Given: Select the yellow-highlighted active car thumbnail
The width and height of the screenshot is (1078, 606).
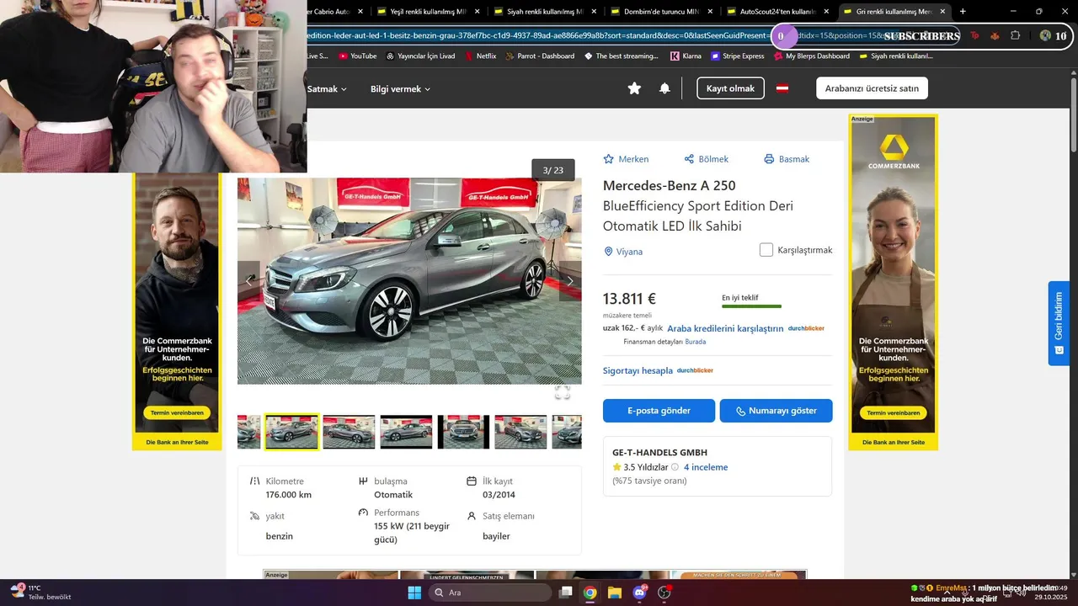Looking at the screenshot, I should point(291,432).
